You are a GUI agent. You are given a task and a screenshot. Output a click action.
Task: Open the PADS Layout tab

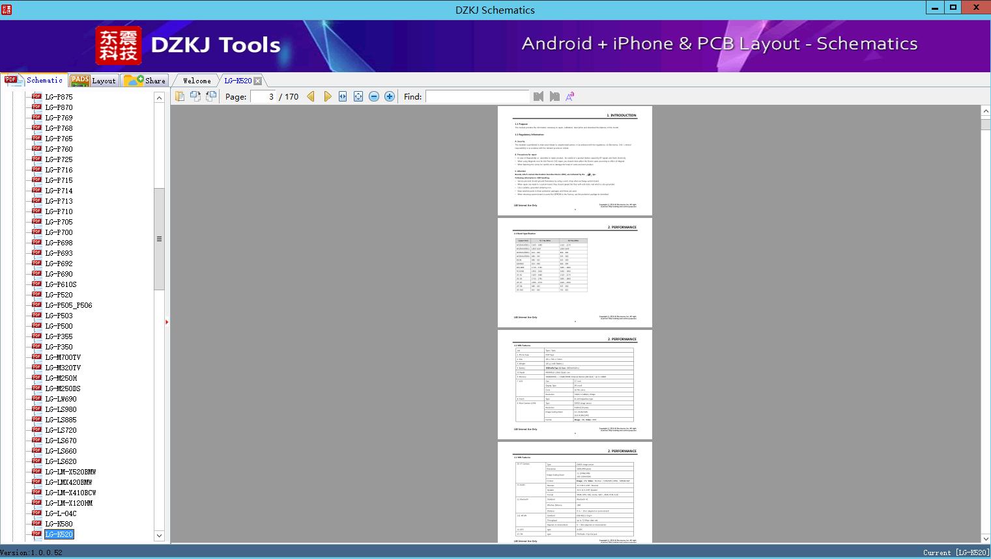pyautogui.click(x=93, y=81)
